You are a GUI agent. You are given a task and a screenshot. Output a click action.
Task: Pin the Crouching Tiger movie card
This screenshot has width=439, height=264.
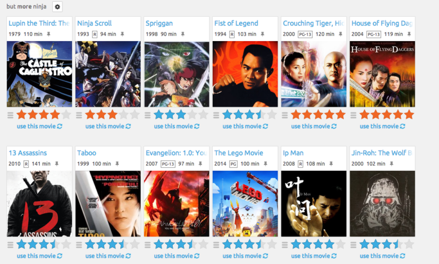pos(341,34)
